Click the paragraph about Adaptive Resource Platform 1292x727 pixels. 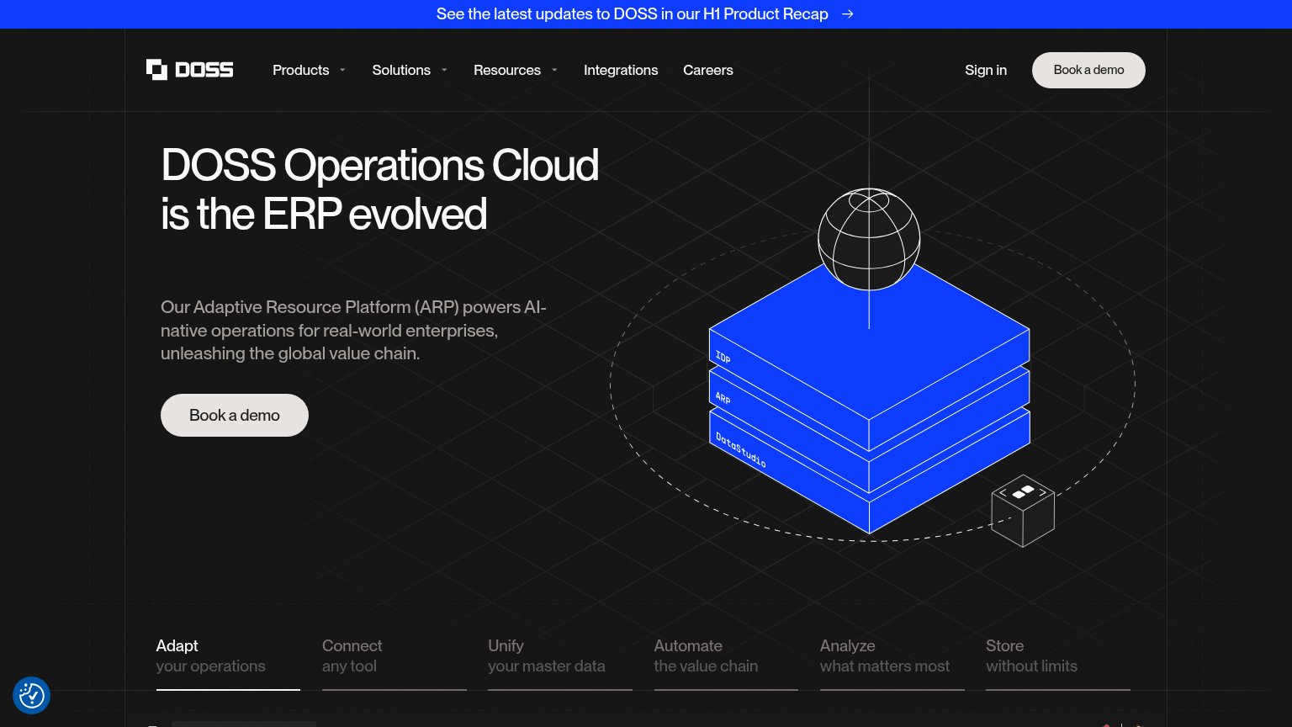[x=353, y=331]
